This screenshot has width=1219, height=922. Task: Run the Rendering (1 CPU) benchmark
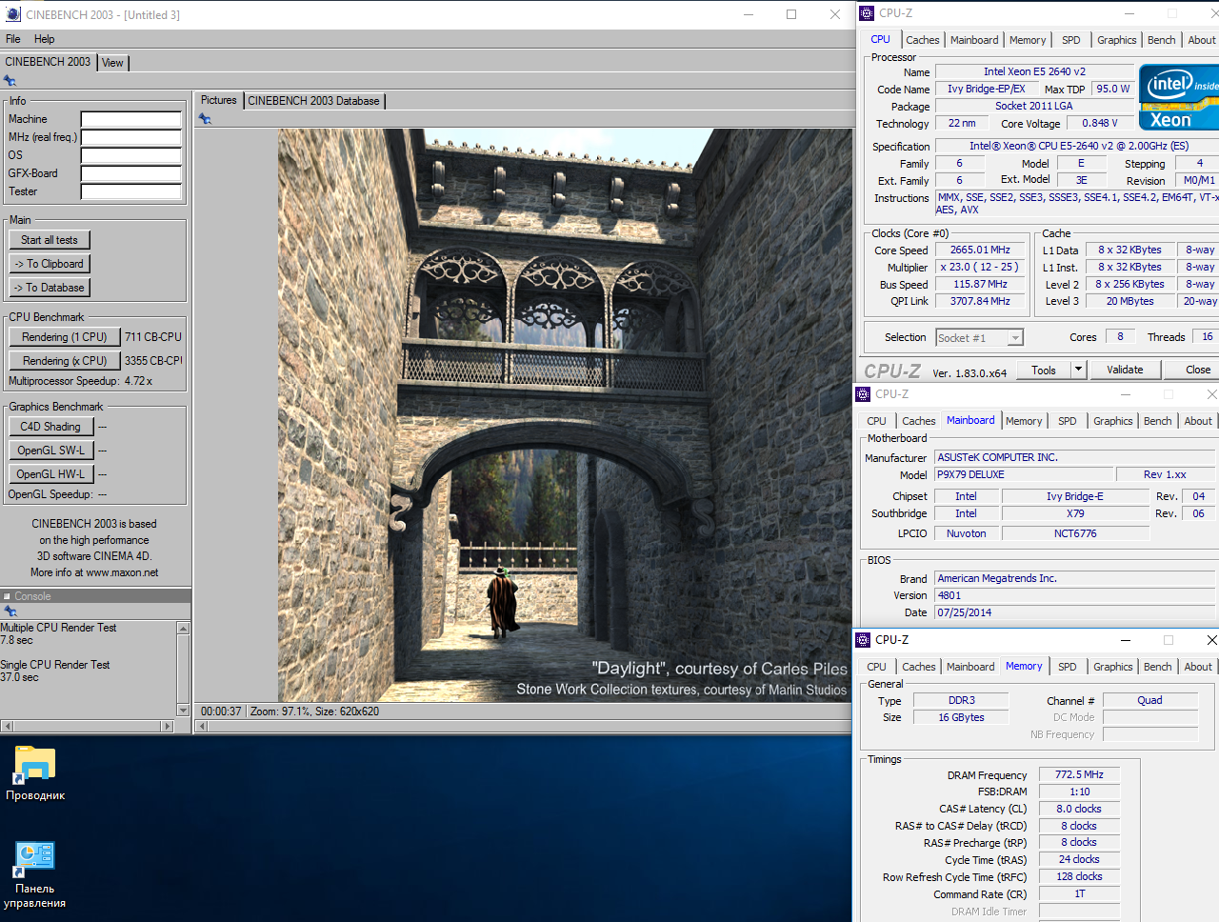point(65,337)
